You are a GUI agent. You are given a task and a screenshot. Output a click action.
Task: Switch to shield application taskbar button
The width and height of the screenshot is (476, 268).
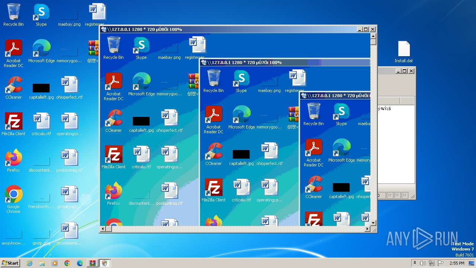pos(104,263)
